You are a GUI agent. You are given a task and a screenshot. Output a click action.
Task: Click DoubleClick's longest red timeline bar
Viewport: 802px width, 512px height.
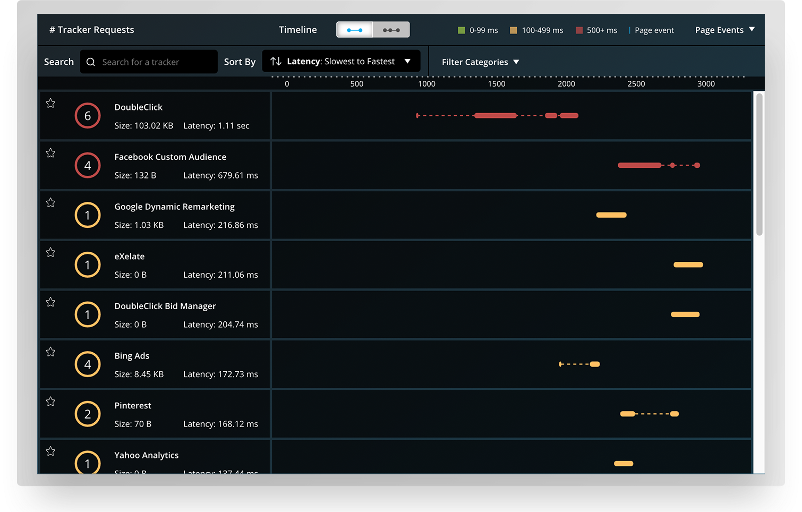(x=496, y=115)
